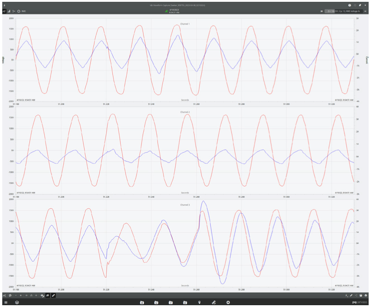Toggle the ruler measurement tool

pos(53,295)
